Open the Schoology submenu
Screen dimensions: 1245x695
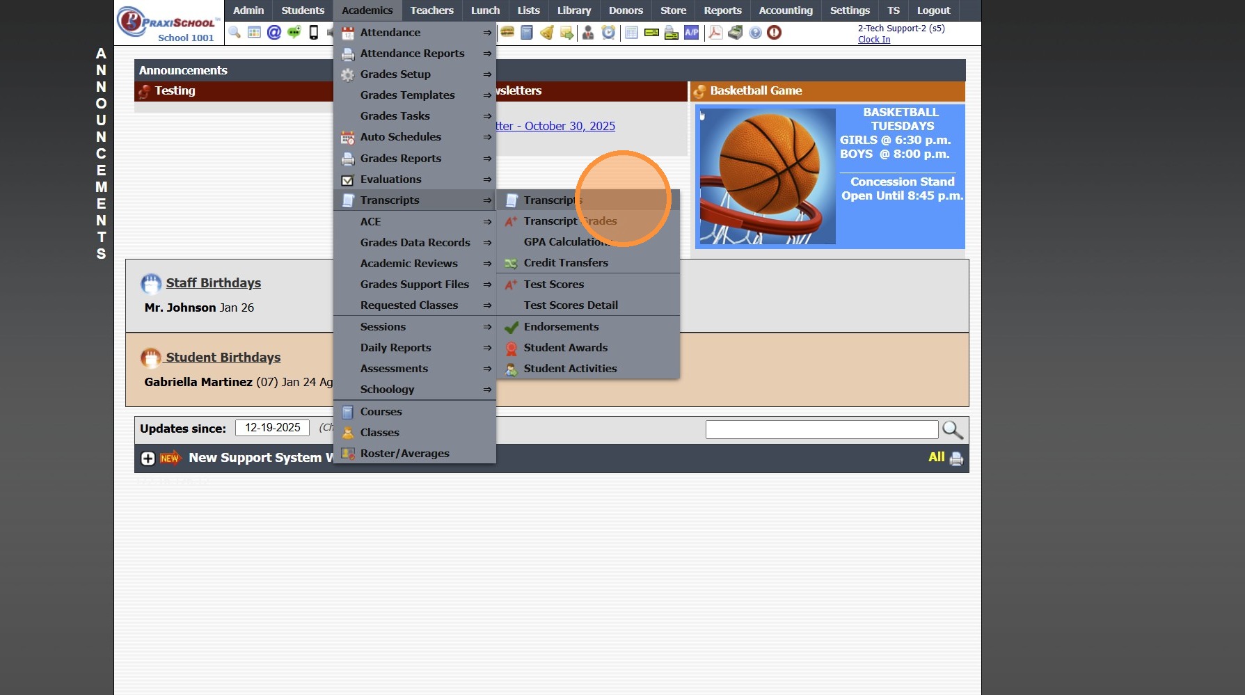coord(415,390)
